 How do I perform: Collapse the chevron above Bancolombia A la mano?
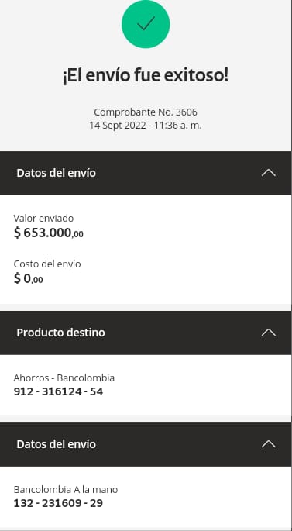(x=269, y=444)
